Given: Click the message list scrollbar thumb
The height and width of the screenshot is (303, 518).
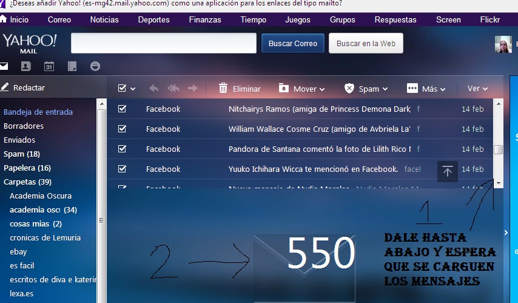Looking at the screenshot, I should coord(499,149).
